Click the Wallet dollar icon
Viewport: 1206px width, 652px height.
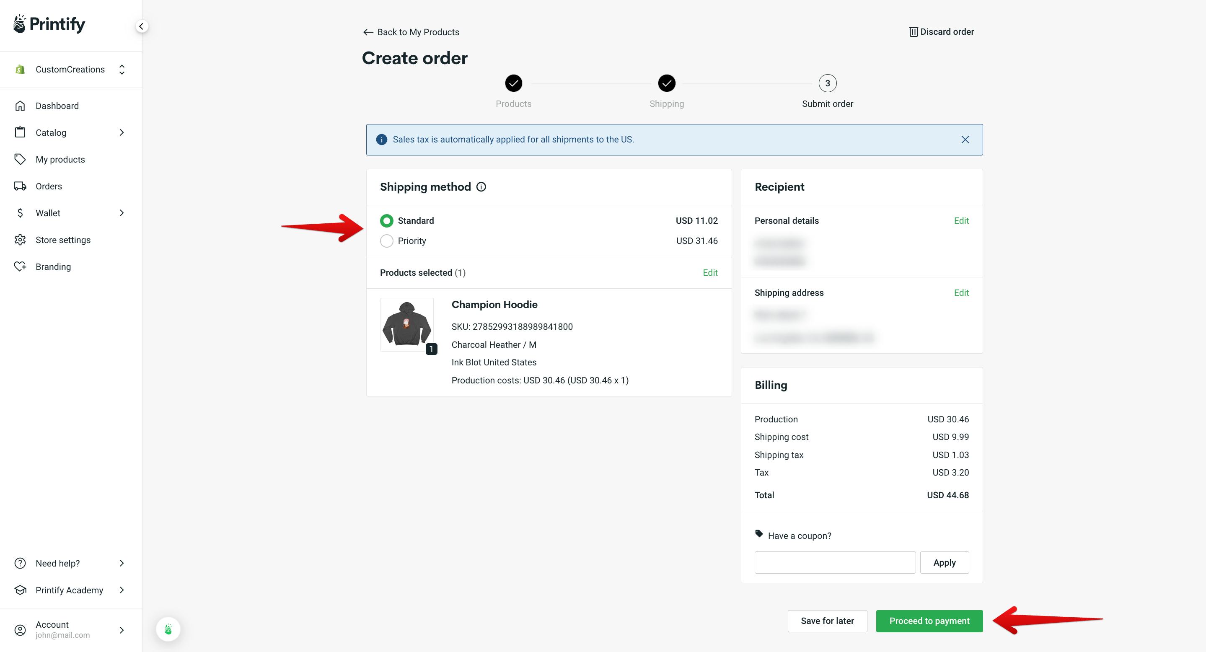tap(20, 213)
